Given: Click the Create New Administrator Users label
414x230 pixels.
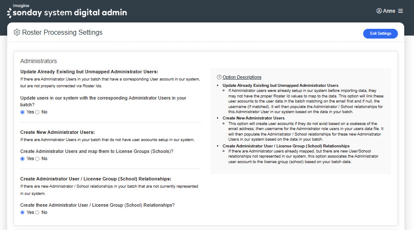Looking at the screenshot, I should pos(58,132).
